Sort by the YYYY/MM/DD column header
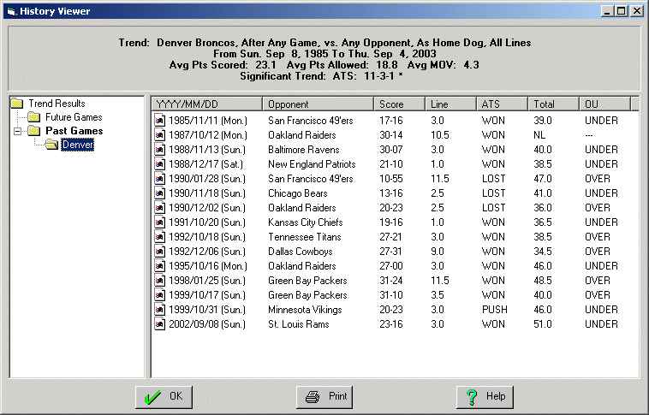Viewport: 649px width, 415px height. point(207,104)
